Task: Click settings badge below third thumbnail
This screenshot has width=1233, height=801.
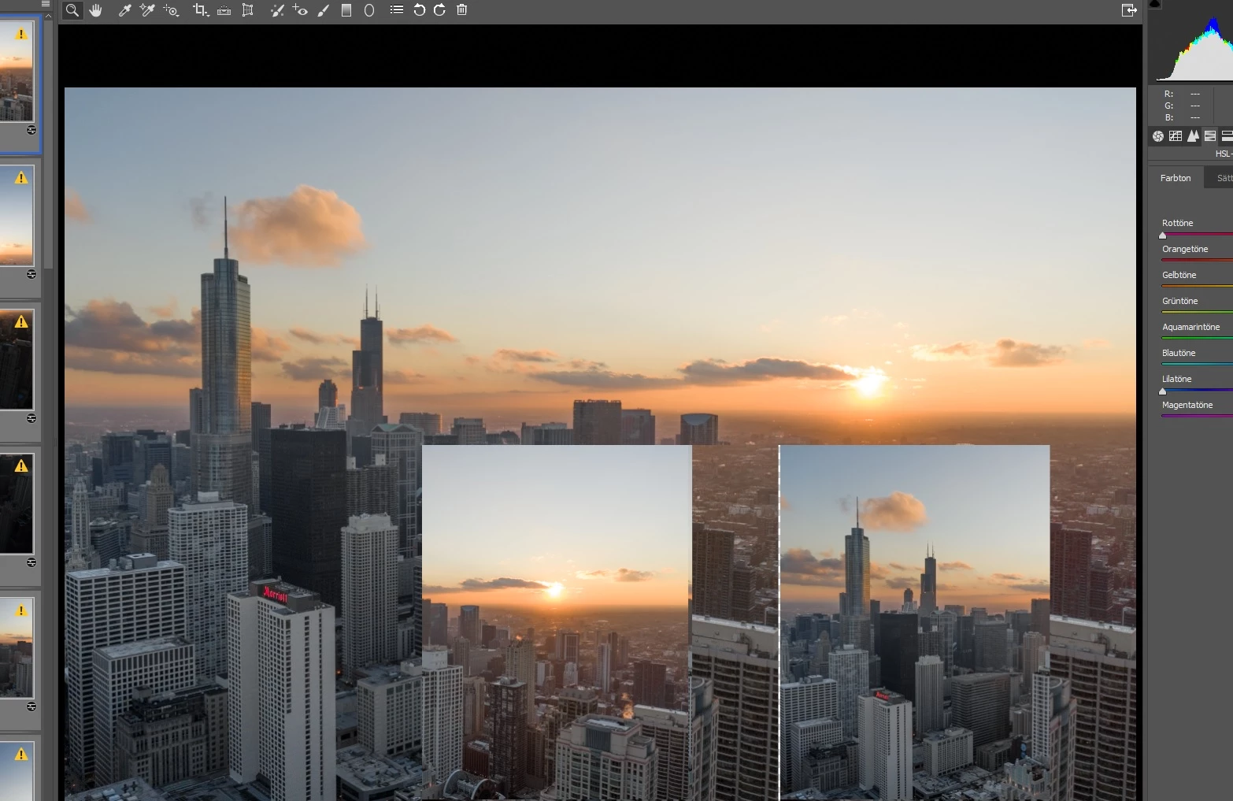Action: [x=31, y=418]
